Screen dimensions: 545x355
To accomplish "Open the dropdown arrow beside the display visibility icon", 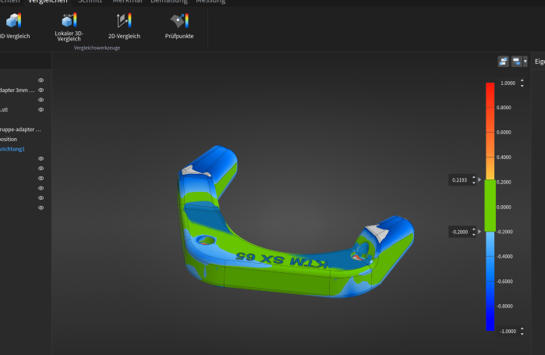I will pyautogui.click(x=526, y=62).
